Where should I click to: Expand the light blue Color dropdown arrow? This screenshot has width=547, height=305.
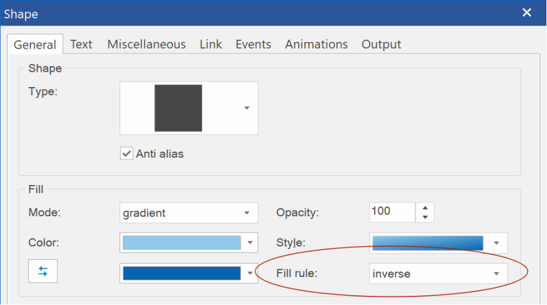pos(250,243)
